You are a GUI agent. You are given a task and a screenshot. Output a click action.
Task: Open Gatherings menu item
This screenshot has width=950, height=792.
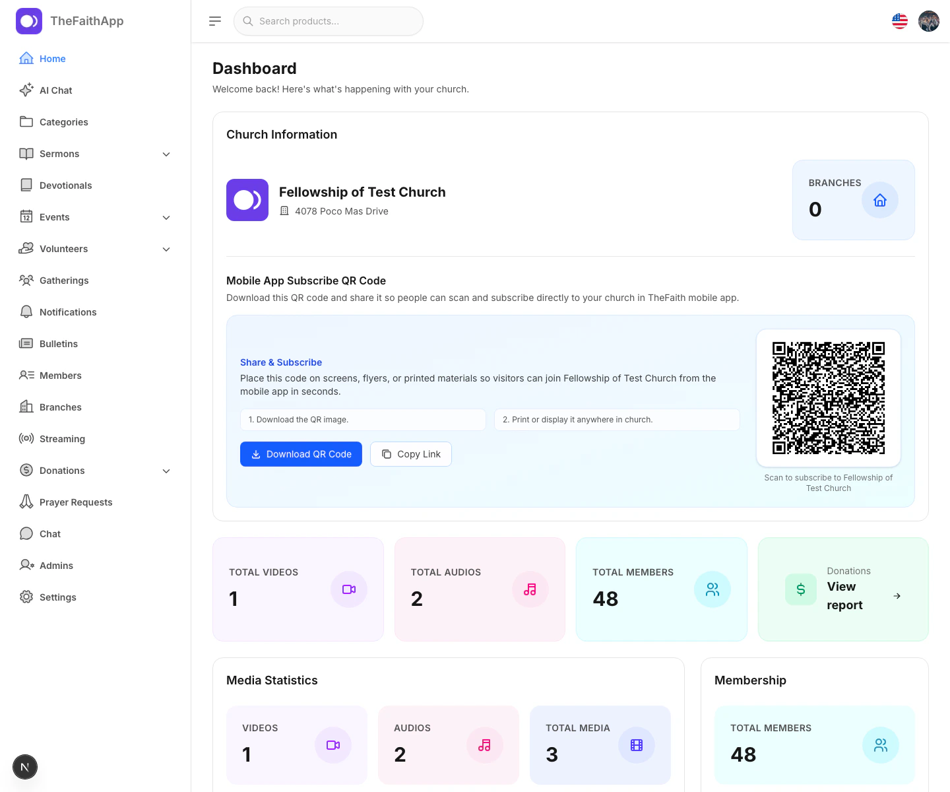(95, 280)
